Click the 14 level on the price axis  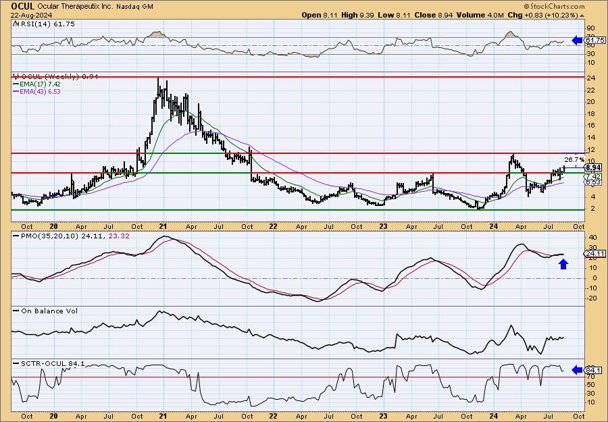pyautogui.click(x=591, y=138)
